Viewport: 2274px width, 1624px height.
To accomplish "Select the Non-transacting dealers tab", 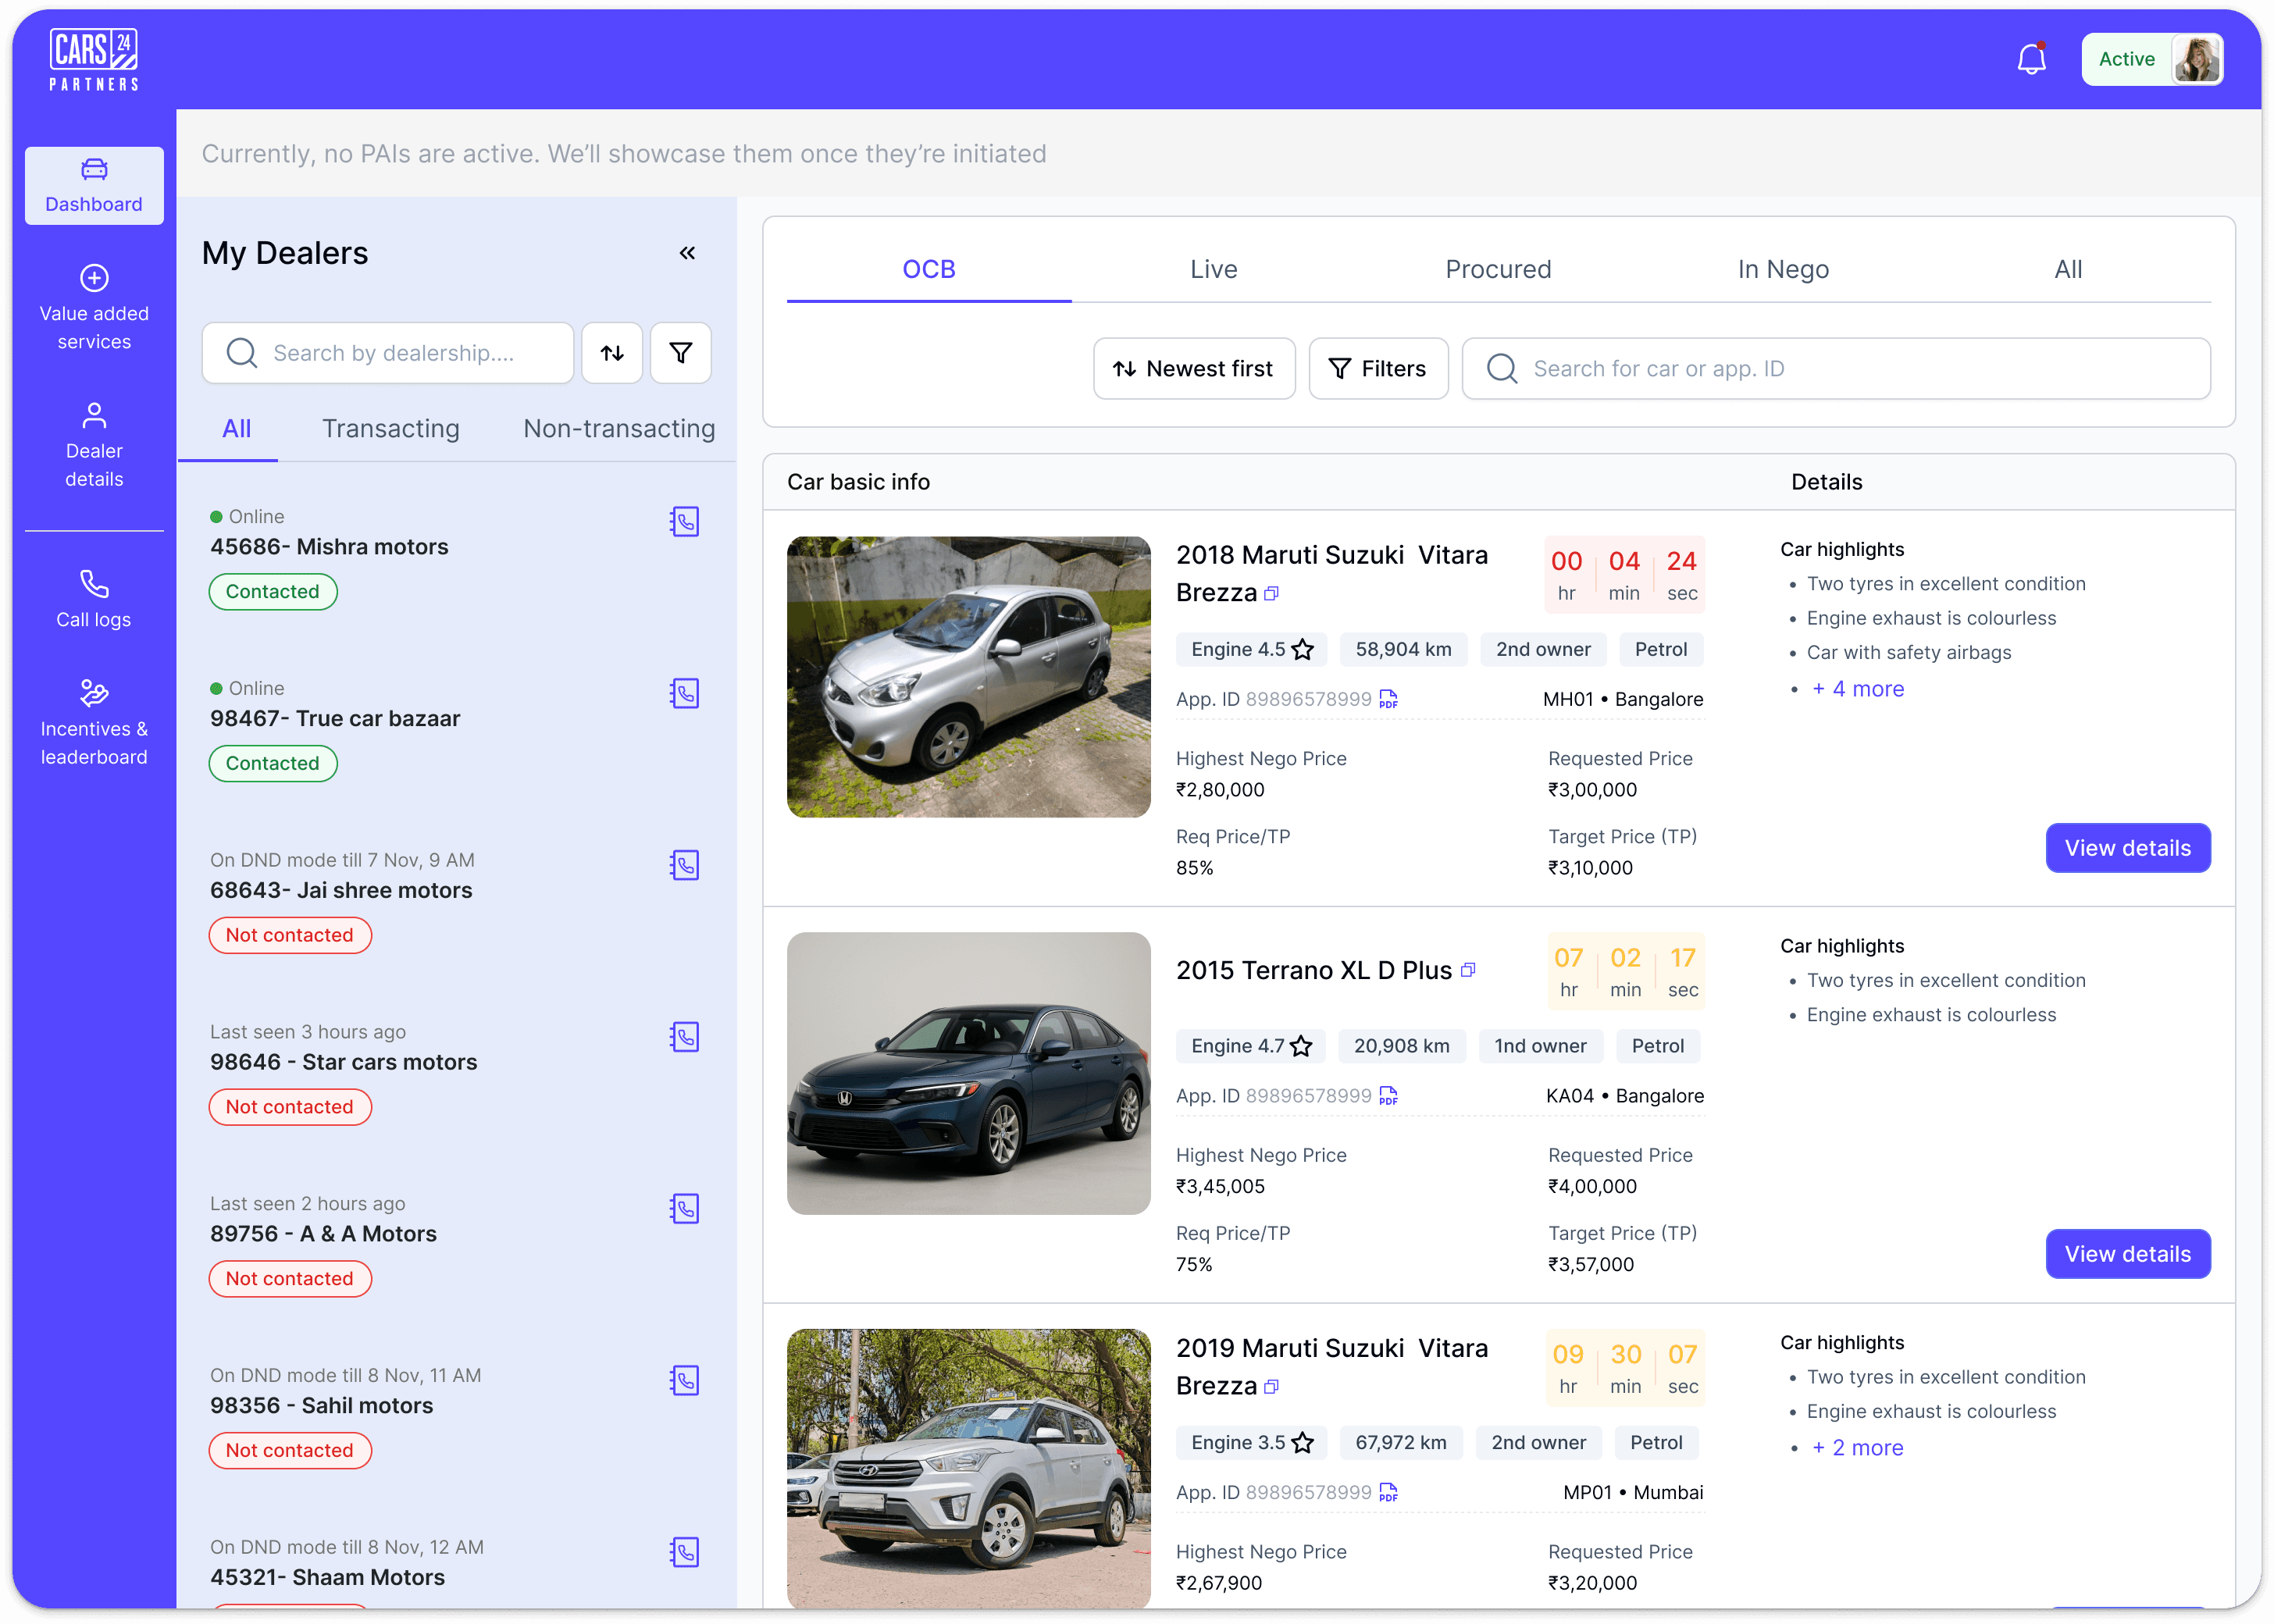I will tap(619, 429).
